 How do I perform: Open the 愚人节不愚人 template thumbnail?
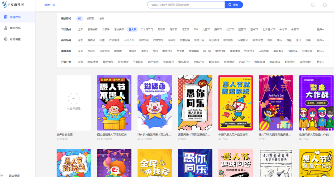point(114,103)
